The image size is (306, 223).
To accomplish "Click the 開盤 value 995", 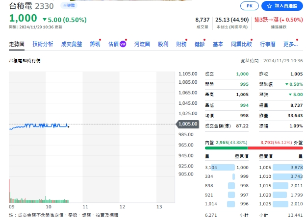I will coord(244,84).
